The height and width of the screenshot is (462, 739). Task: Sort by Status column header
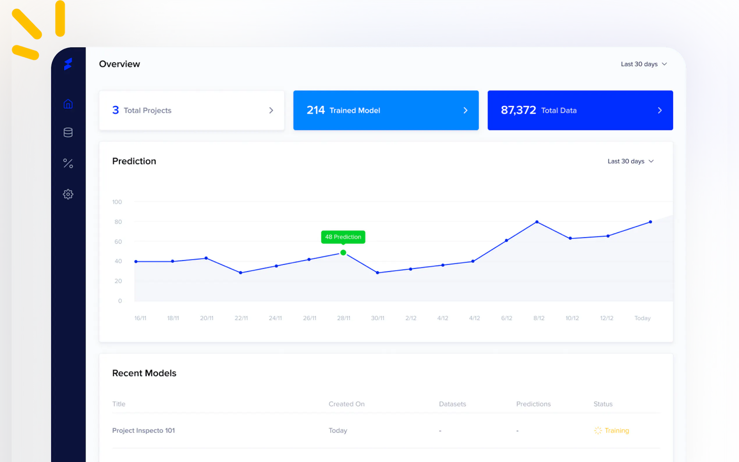pos(603,404)
